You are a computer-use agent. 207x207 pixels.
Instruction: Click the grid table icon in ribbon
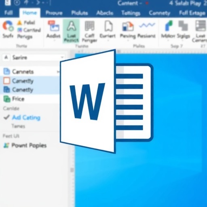(x=89, y=26)
